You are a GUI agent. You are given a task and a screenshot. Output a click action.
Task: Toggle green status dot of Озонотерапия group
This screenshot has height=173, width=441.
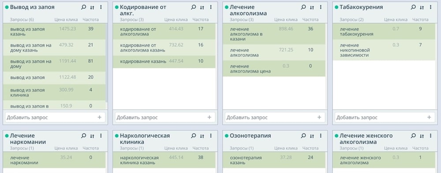coord(226,136)
